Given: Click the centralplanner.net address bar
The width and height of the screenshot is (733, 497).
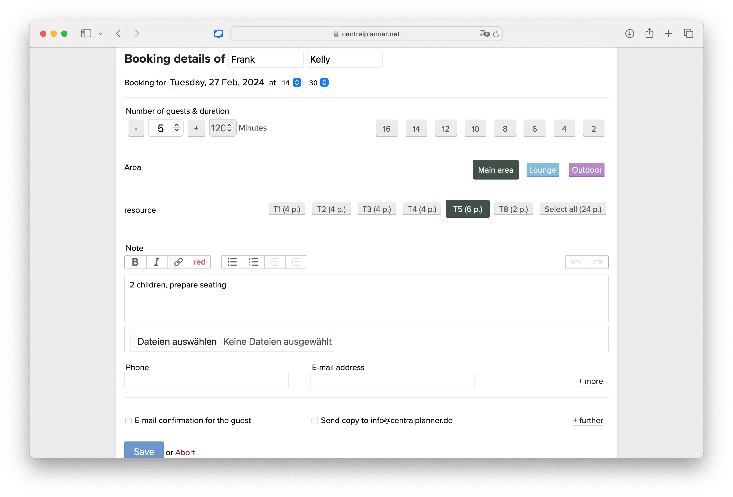Looking at the screenshot, I should [366, 34].
